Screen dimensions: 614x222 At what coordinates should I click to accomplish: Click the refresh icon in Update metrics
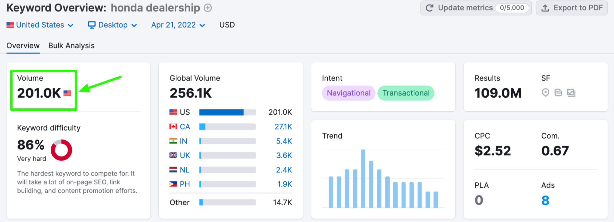tap(429, 8)
